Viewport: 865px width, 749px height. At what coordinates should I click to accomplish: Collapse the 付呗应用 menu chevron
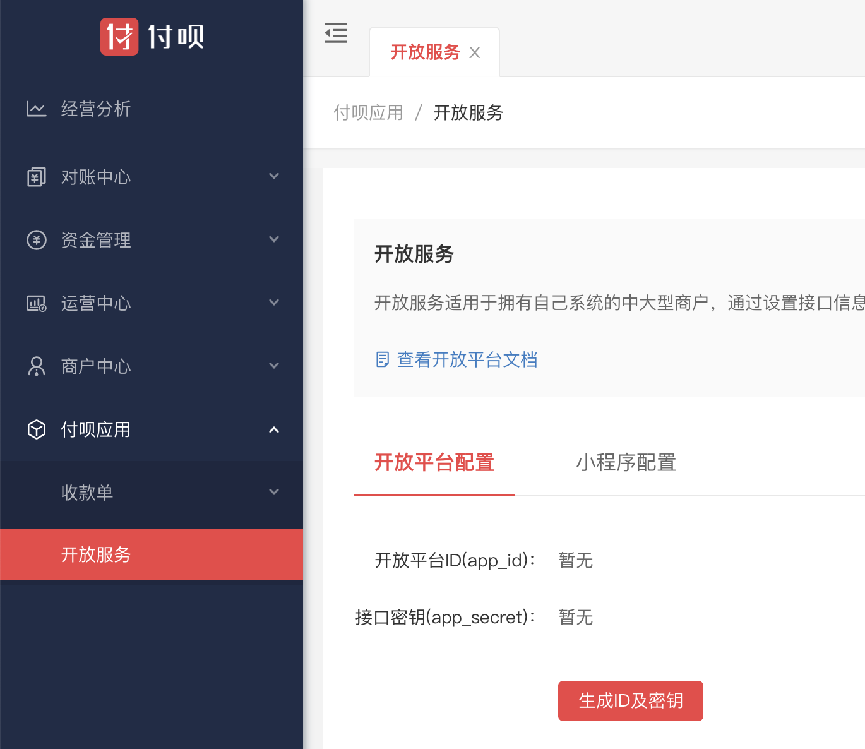[274, 429]
